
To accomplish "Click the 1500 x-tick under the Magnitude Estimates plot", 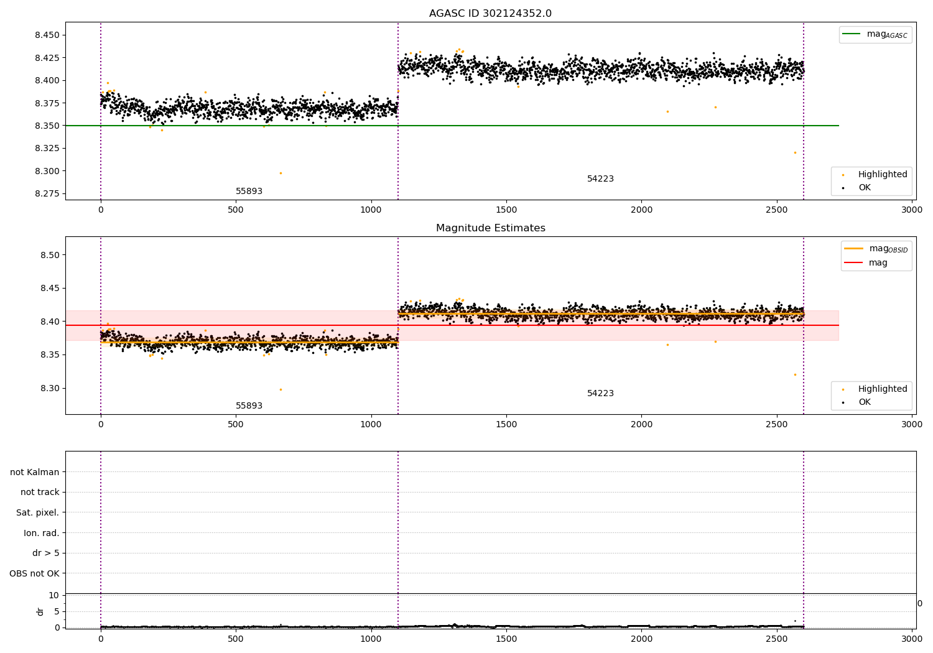I will (506, 425).
